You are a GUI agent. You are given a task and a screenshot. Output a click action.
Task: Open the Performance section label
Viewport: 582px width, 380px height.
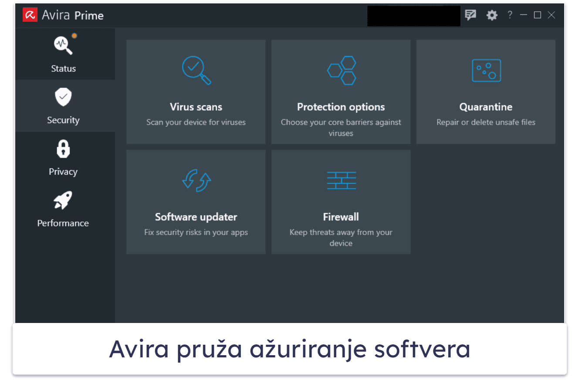[63, 223]
